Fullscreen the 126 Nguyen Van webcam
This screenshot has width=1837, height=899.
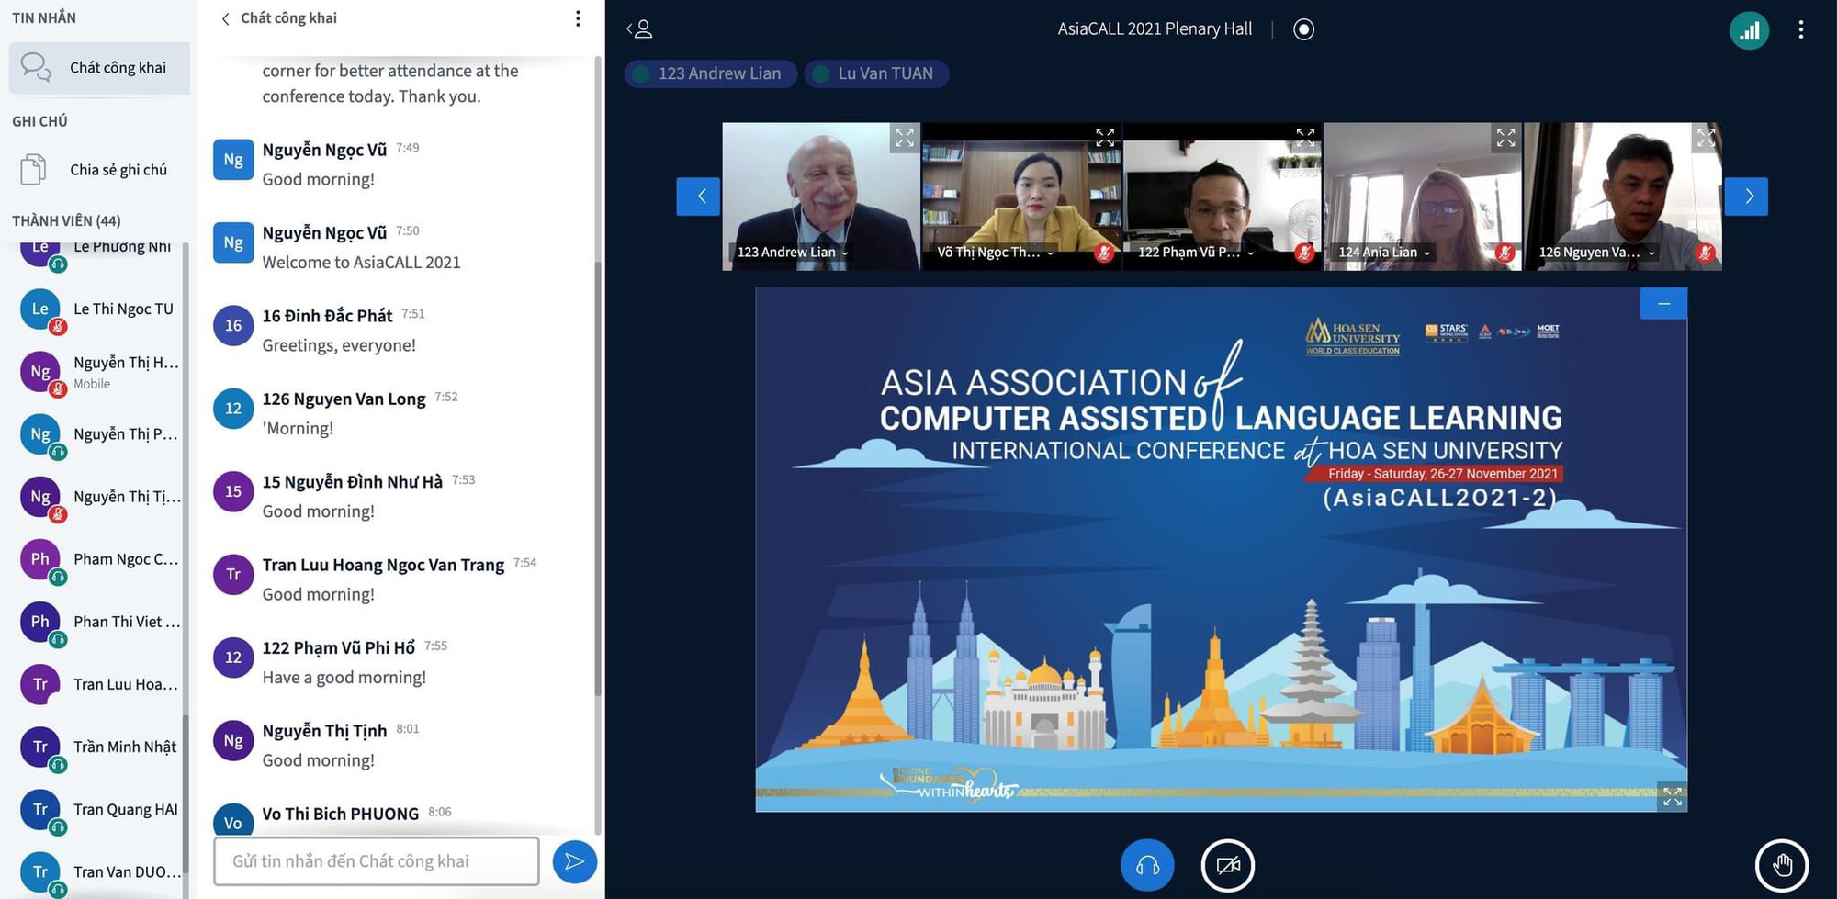coord(1706,138)
